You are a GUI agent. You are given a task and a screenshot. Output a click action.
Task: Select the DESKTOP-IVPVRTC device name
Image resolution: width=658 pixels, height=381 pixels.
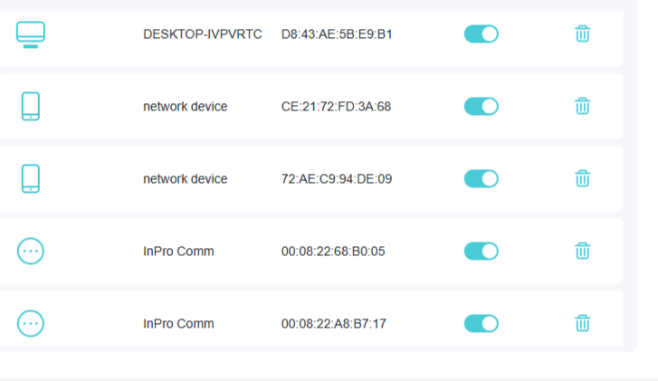[203, 34]
